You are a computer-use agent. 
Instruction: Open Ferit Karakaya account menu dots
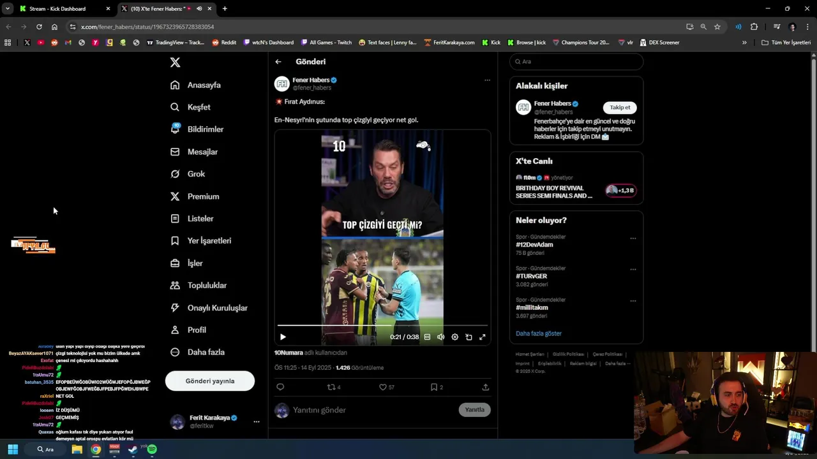[256, 421]
